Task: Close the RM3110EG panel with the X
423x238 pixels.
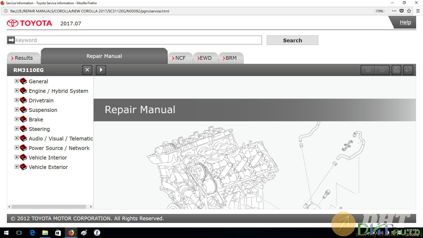Action: [87, 70]
